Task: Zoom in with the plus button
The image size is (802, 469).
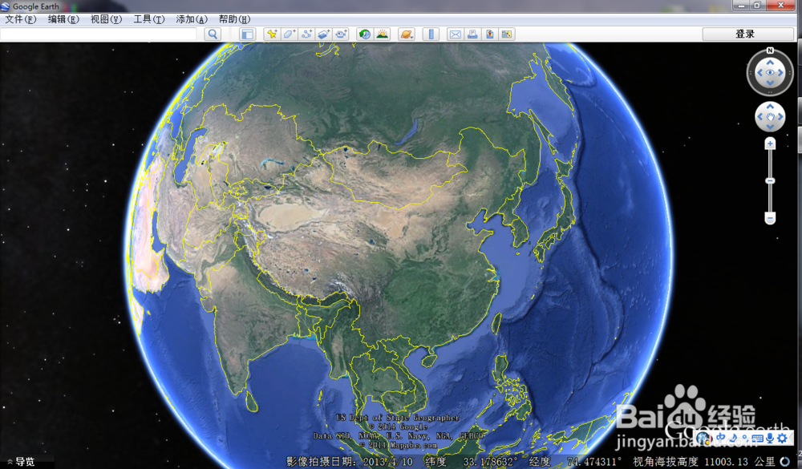Action: 770,144
